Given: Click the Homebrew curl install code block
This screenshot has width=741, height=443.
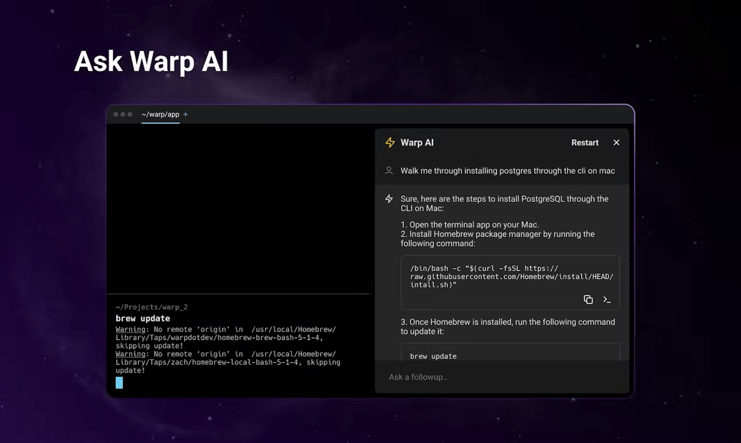Looking at the screenshot, I should click(511, 277).
